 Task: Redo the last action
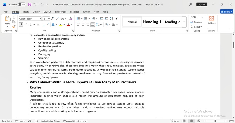(x=42, y=4)
